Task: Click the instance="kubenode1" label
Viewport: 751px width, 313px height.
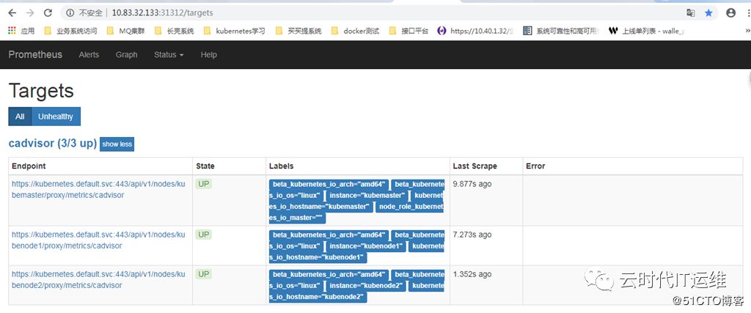Action: click(366, 246)
